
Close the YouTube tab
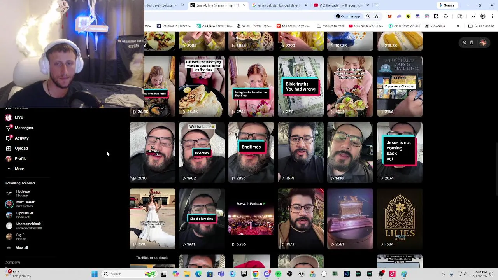coord(368,5)
